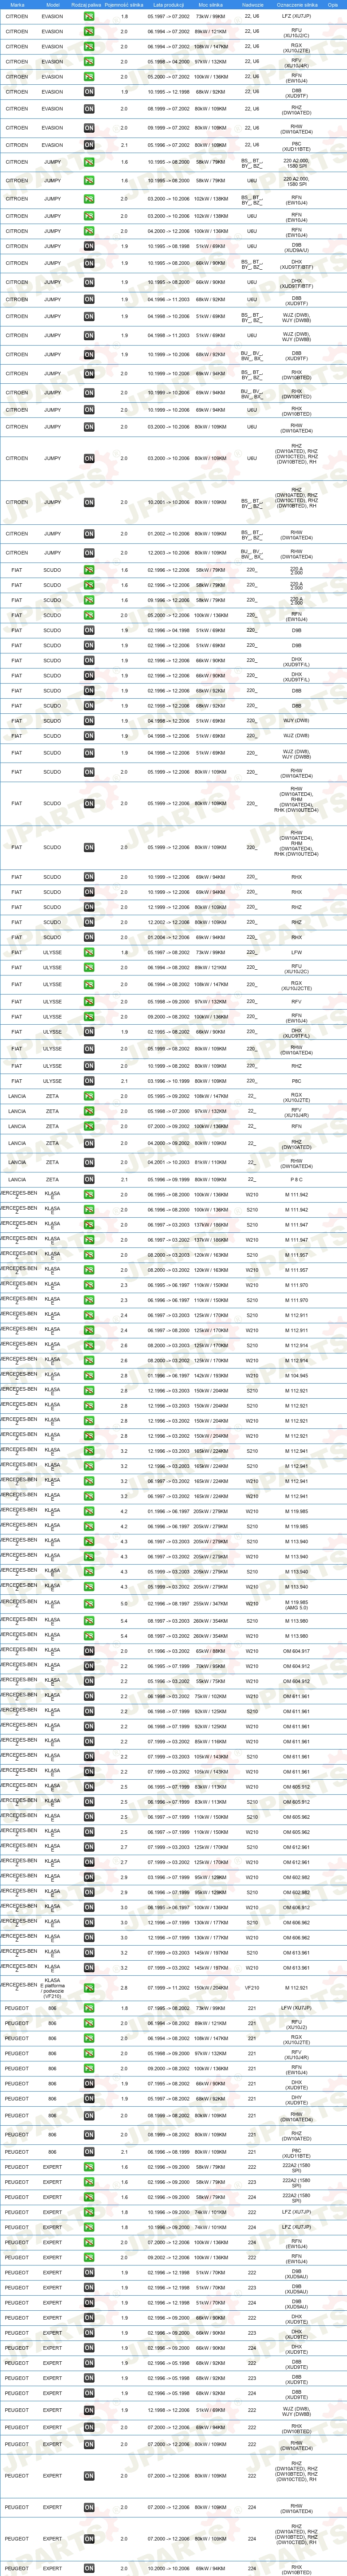Click the petrol icon in the Peugeot 806 RFN row
Screen dimensions: 347x2576
point(89,2068)
